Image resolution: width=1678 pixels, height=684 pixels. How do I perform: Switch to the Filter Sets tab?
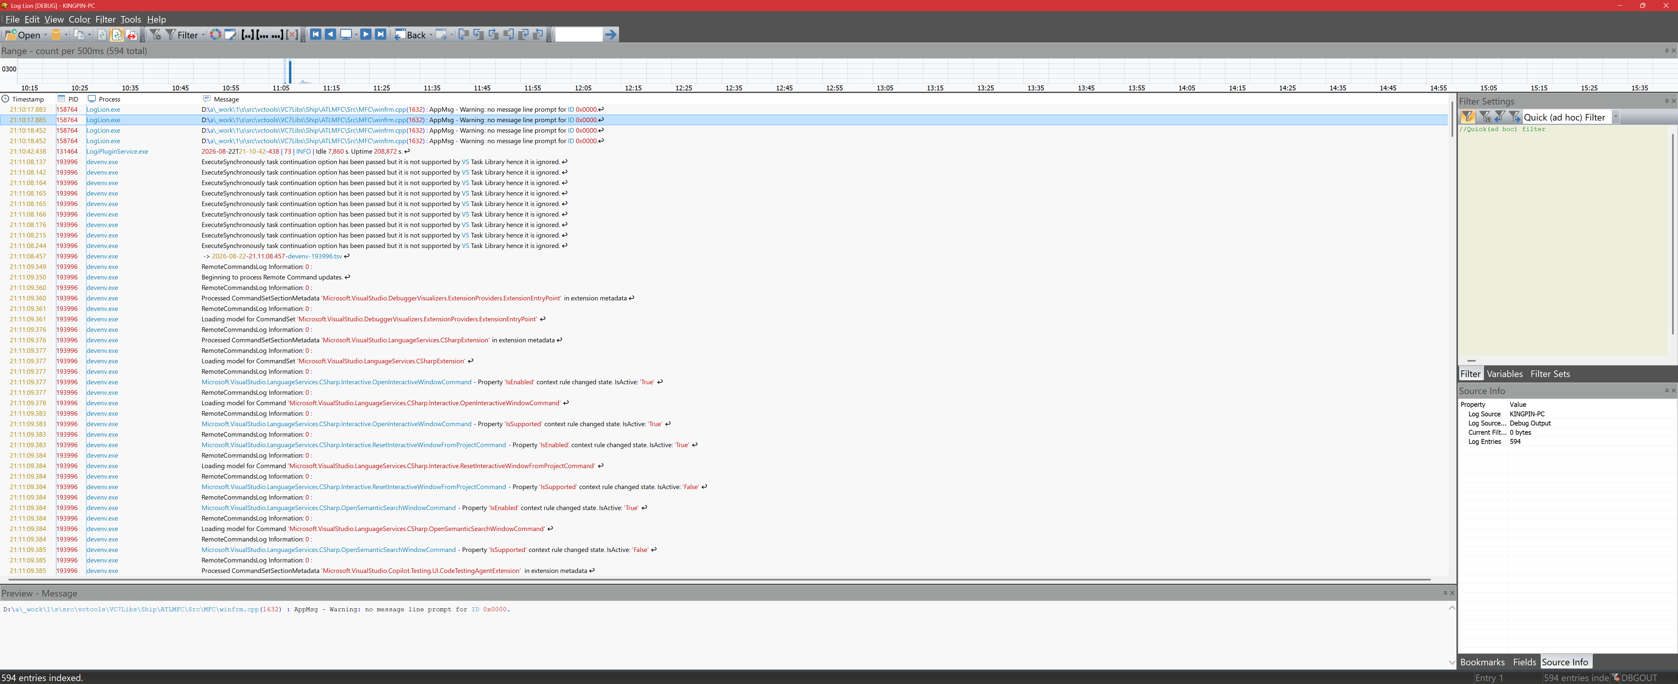click(1550, 373)
